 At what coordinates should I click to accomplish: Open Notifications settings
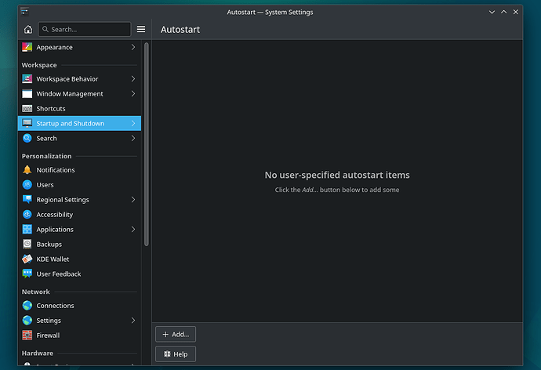[79, 170]
